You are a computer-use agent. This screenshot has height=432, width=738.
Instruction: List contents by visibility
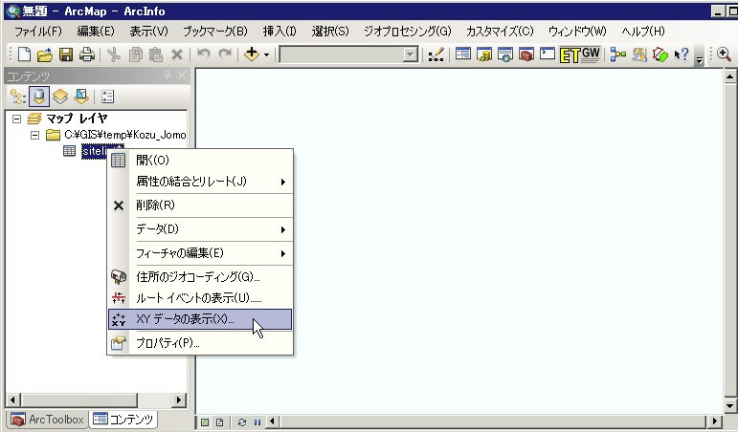[x=60, y=97]
